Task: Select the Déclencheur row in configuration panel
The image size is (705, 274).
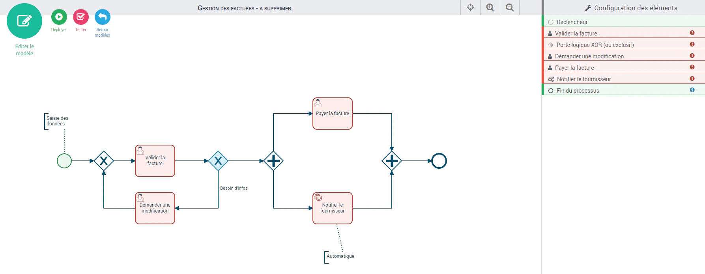Action: point(624,22)
